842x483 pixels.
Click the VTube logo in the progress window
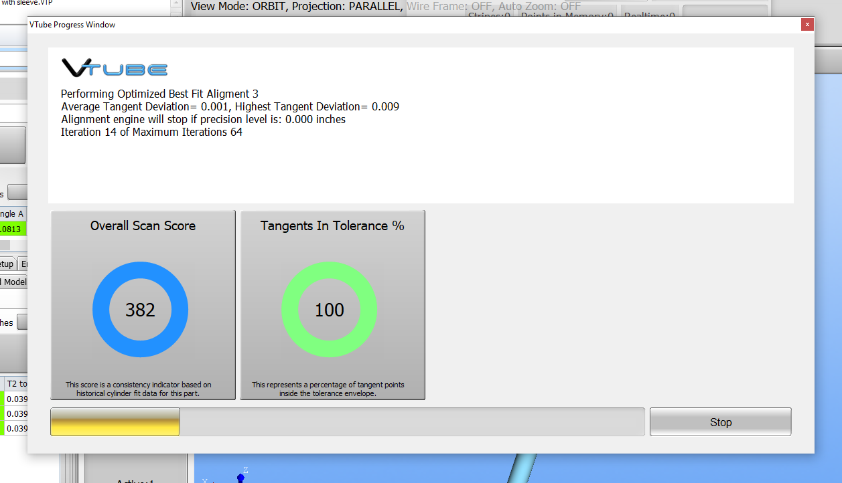coord(115,68)
